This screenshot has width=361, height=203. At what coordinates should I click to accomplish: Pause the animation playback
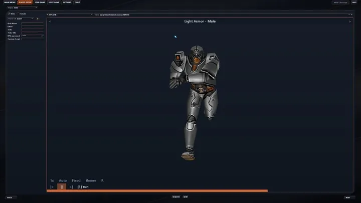pos(62,187)
